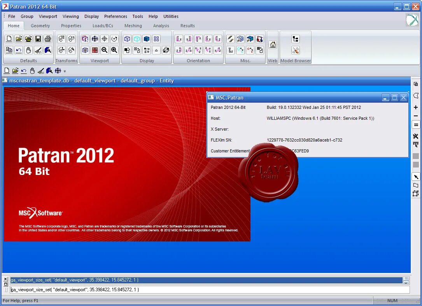
Task: Open the Display menu
Action: click(91, 16)
